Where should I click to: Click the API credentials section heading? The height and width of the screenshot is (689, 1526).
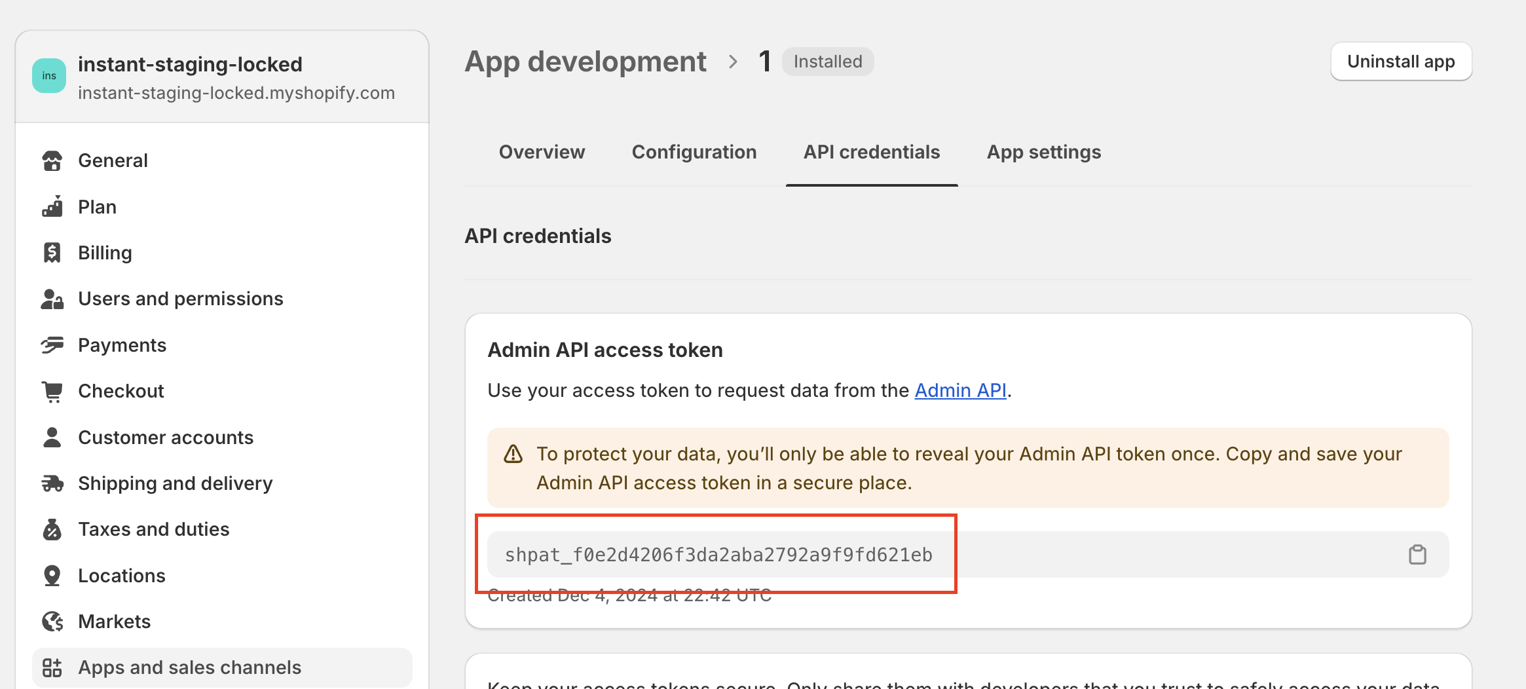tap(538, 236)
